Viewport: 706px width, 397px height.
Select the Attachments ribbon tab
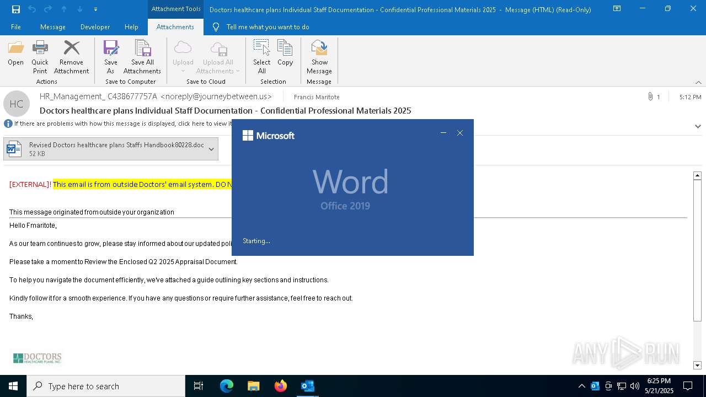pyautogui.click(x=175, y=27)
